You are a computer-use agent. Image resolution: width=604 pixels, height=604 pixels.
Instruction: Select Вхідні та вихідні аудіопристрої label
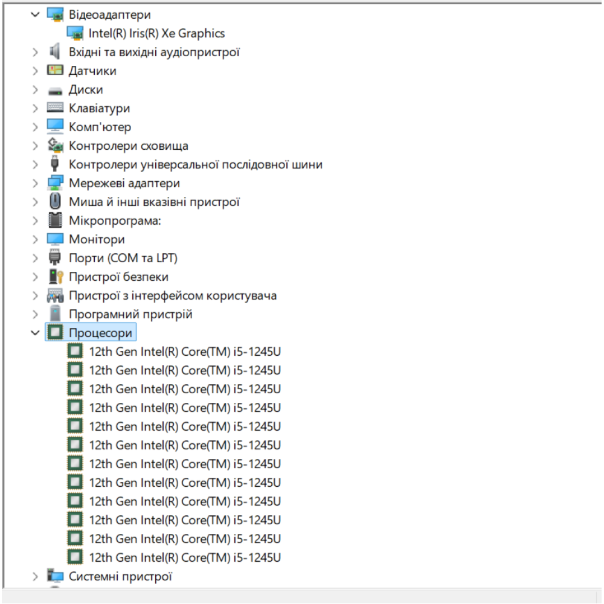(x=154, y=52)
